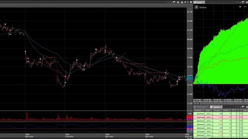Click the '03.11.2010' date on the equity chart axis
This screenshot has width=248, height=139.
coord(198,102)
